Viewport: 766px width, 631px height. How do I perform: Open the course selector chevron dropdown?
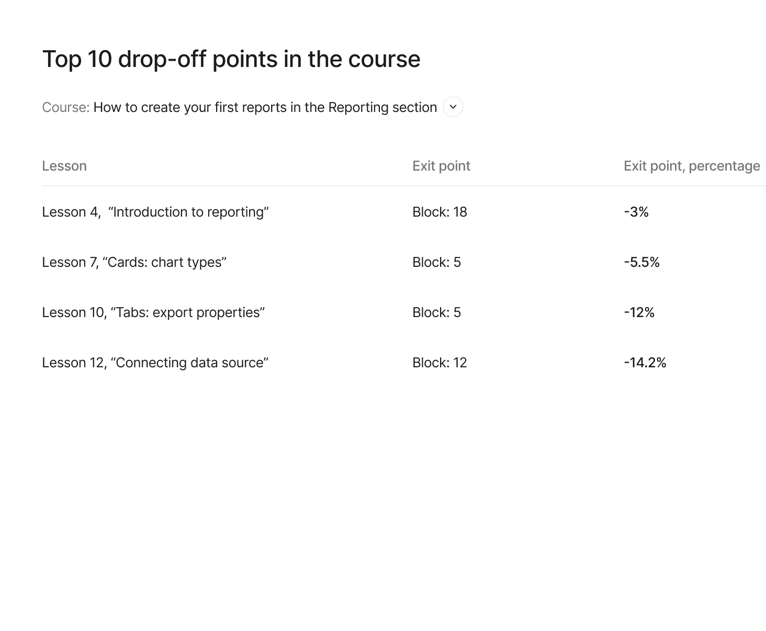coord(453,107)
